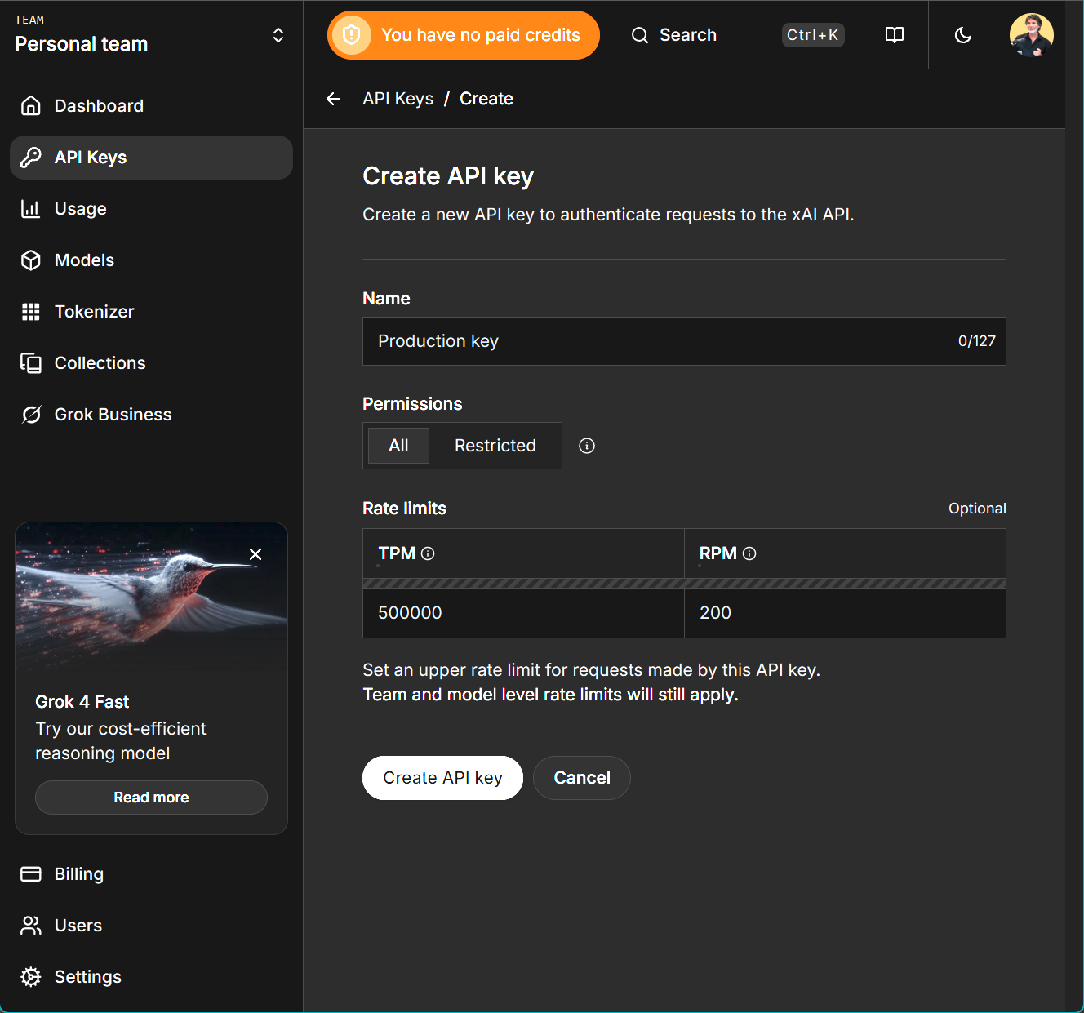Click the TPM rate limit value field

[x=522, y=613]
